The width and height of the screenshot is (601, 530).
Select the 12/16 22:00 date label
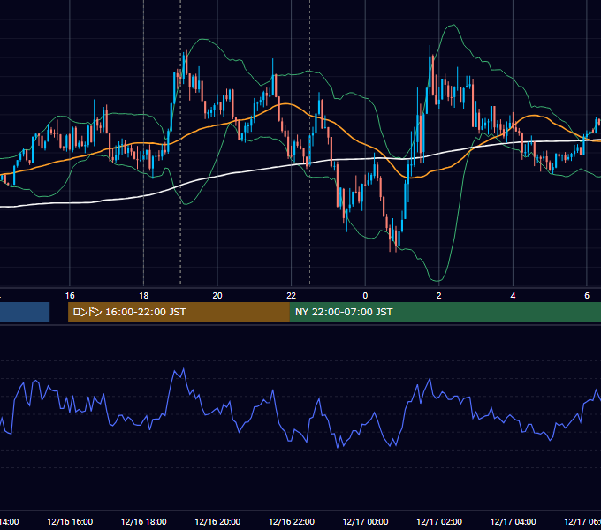[292, 522]
